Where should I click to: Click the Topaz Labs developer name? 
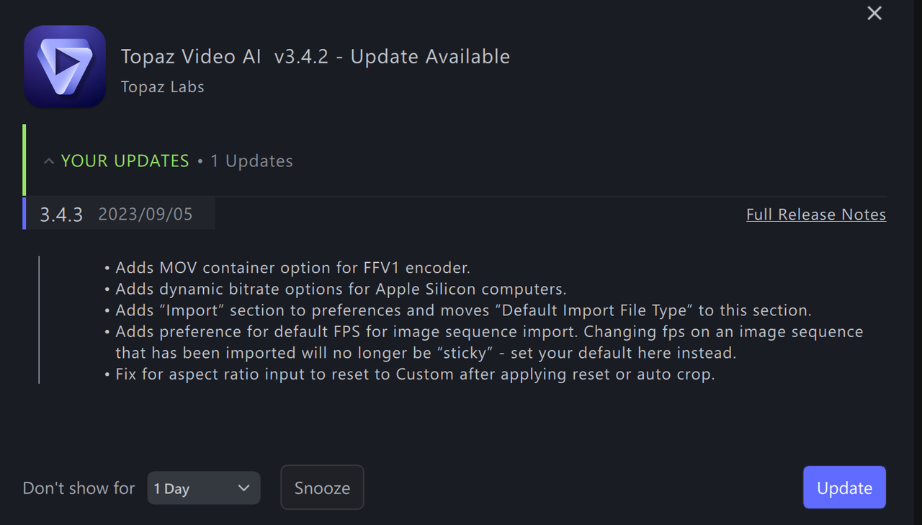(162, 86)
